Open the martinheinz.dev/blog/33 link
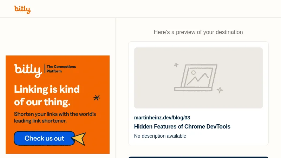The height and width of the screenshot is (158, 281). click(x=162, y=118)
